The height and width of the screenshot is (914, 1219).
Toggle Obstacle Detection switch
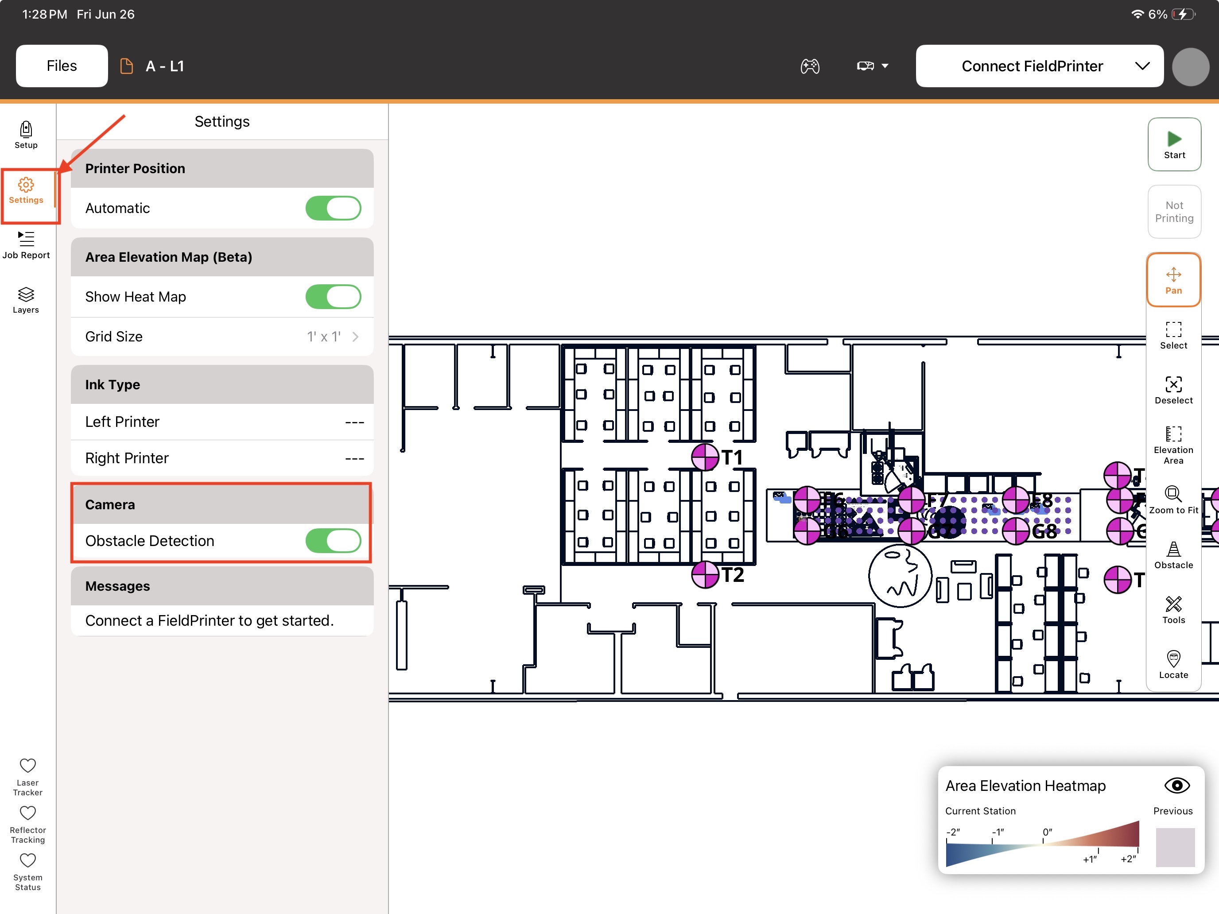(333, 540)
